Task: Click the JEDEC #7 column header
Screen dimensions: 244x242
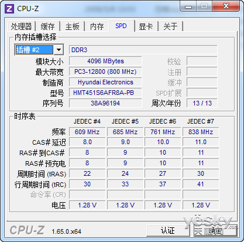Action: point(201,121)
